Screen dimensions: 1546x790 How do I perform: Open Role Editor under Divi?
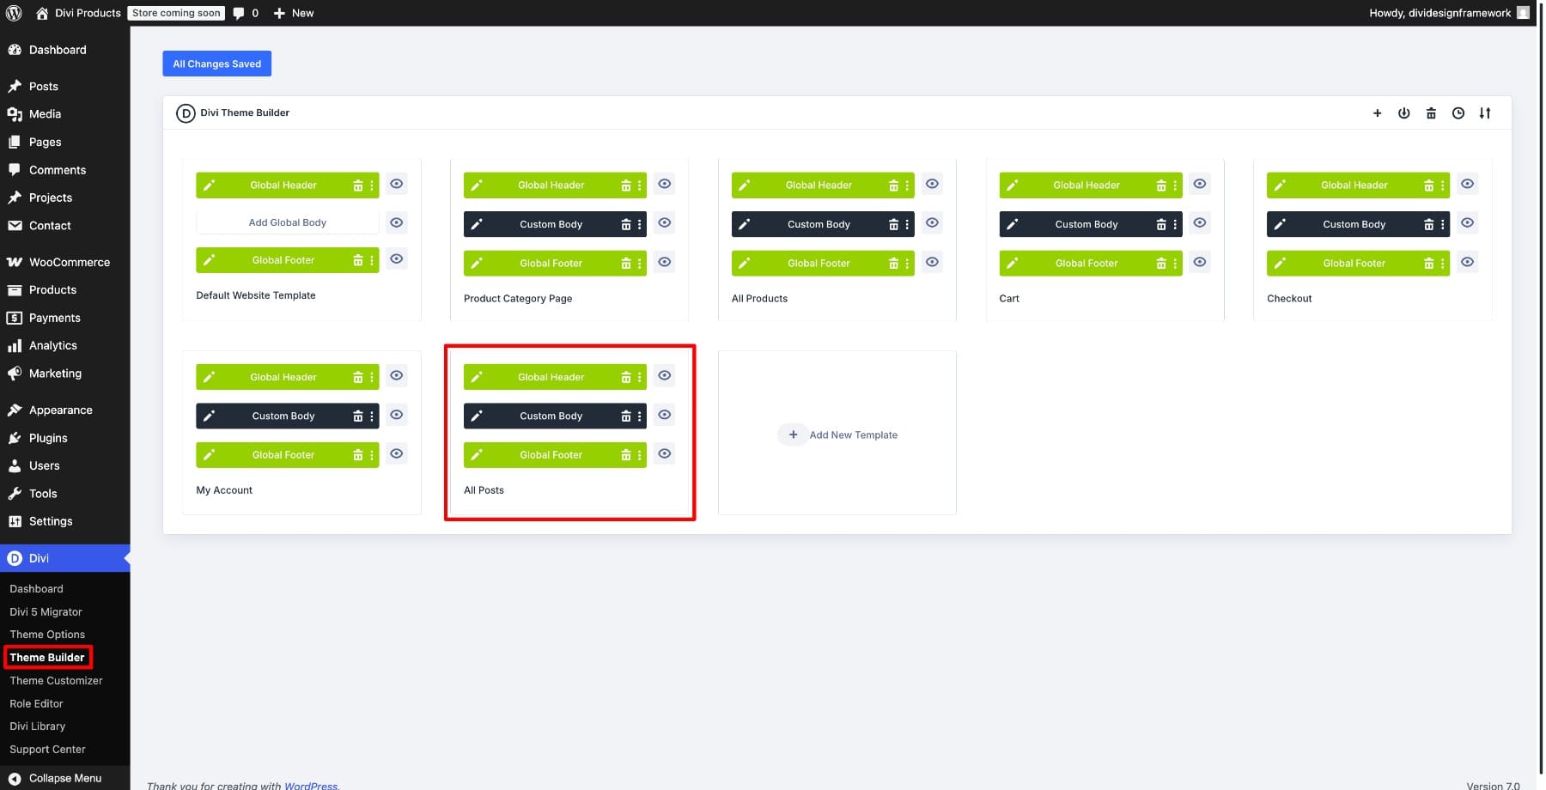tap(37, 704)
